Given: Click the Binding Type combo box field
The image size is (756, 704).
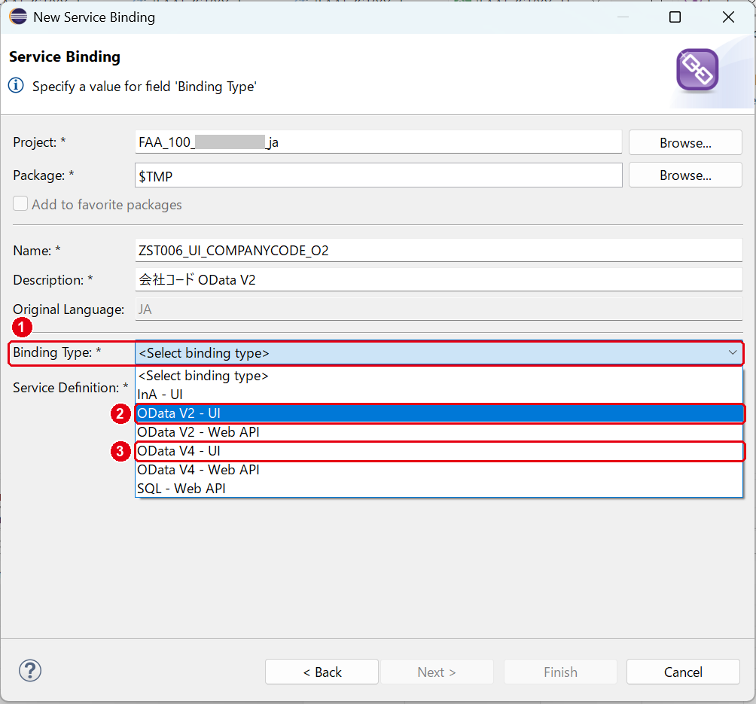Looking at the screenshot, I should click(439, 353).
